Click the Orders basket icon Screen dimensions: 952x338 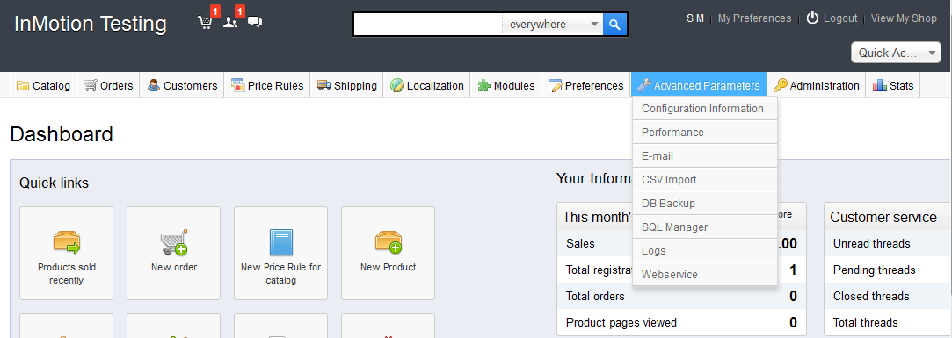click(x=91, y=85)
